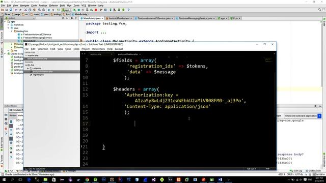This screenshot has width=326, height=183.
Task: Click the src breadcrumb in navigation bar
Action: point(25,14)
